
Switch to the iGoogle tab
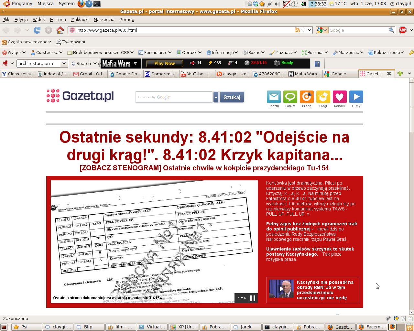coord(340,74)
